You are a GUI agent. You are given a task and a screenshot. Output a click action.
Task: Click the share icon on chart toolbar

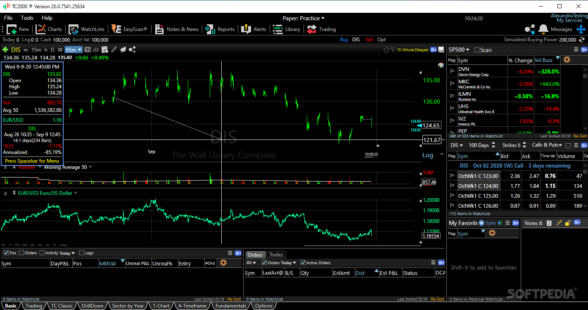click(x=132, y=50)
